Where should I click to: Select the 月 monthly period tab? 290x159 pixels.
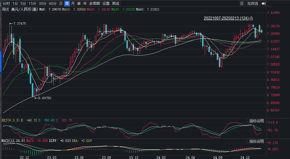(73, 4)
